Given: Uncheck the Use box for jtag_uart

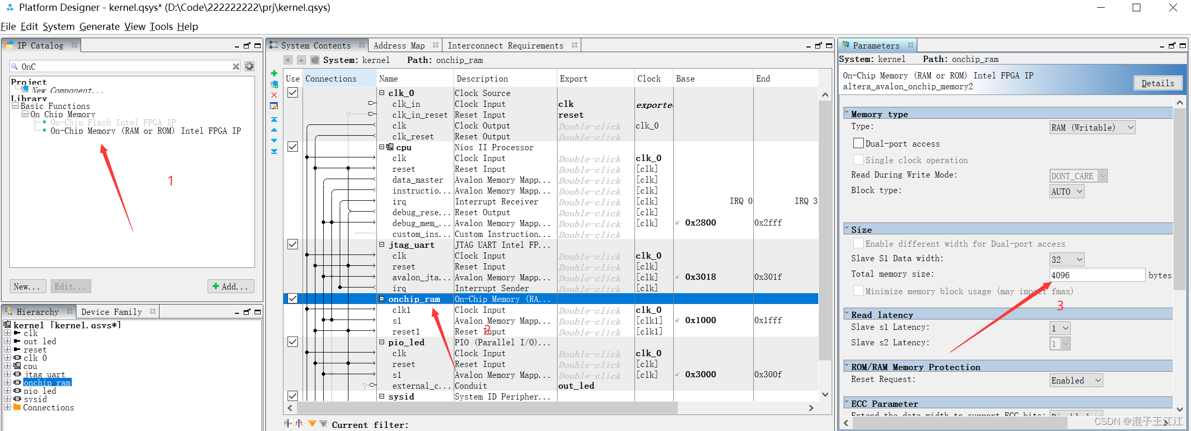Looking at the screenshot, I should 293,244.
